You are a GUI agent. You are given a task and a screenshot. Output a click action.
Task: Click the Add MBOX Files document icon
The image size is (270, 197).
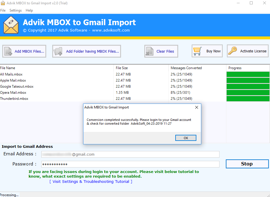coord(8,51)
